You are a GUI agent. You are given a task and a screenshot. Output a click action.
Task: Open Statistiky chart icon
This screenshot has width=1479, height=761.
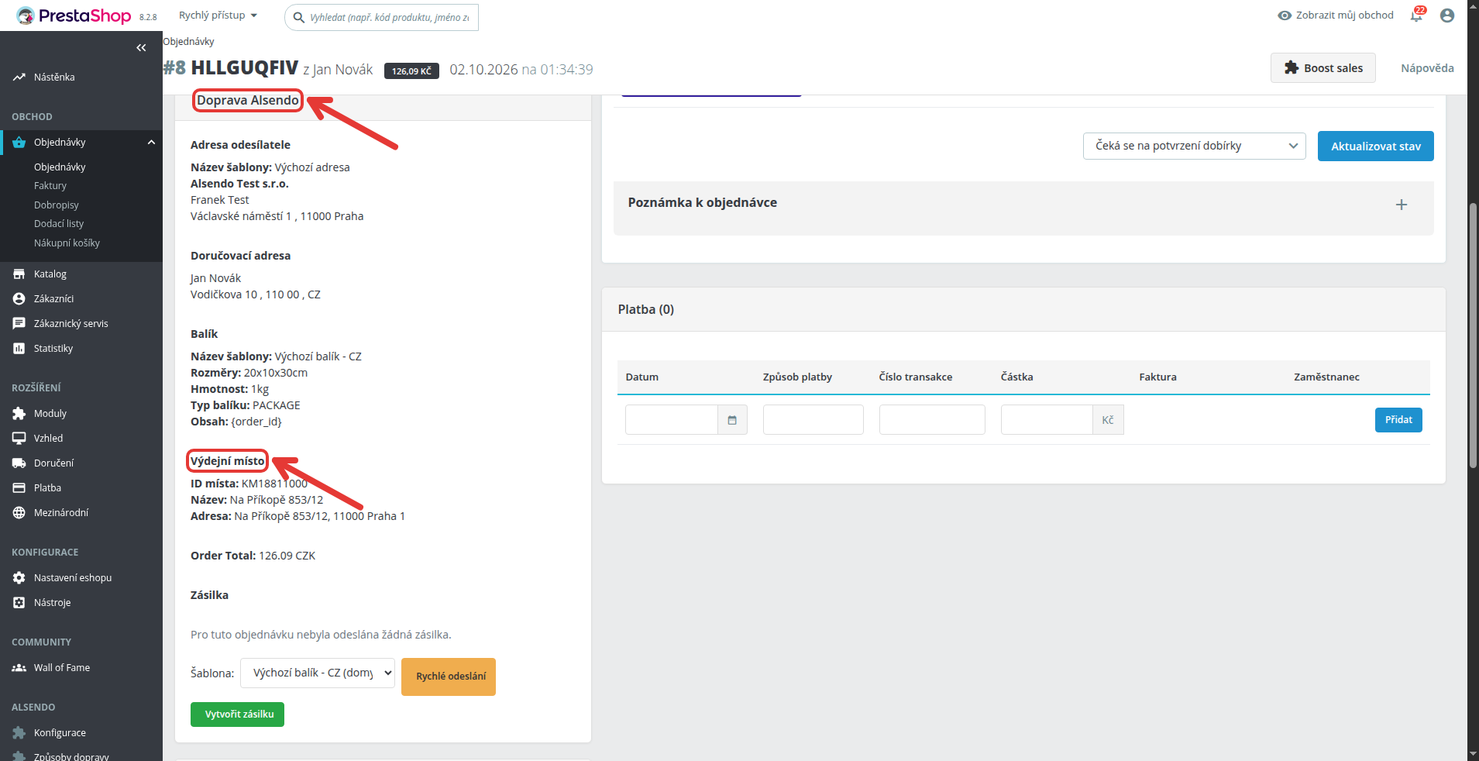[19, 349]
